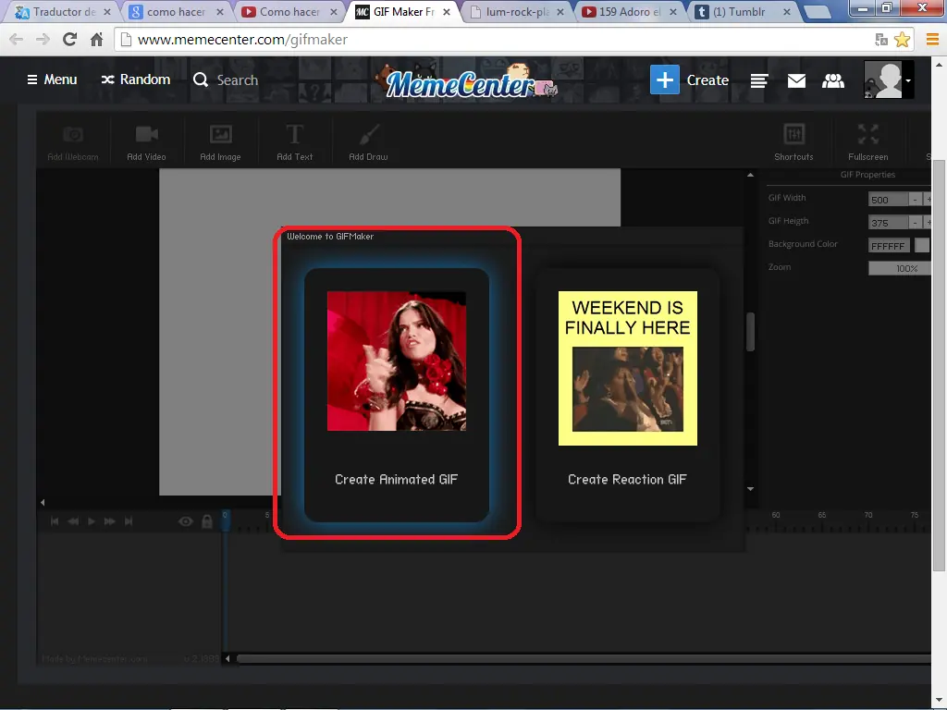Open the Background Color swatch
Viewport: 947px width, 710px height.
point(919,244)
